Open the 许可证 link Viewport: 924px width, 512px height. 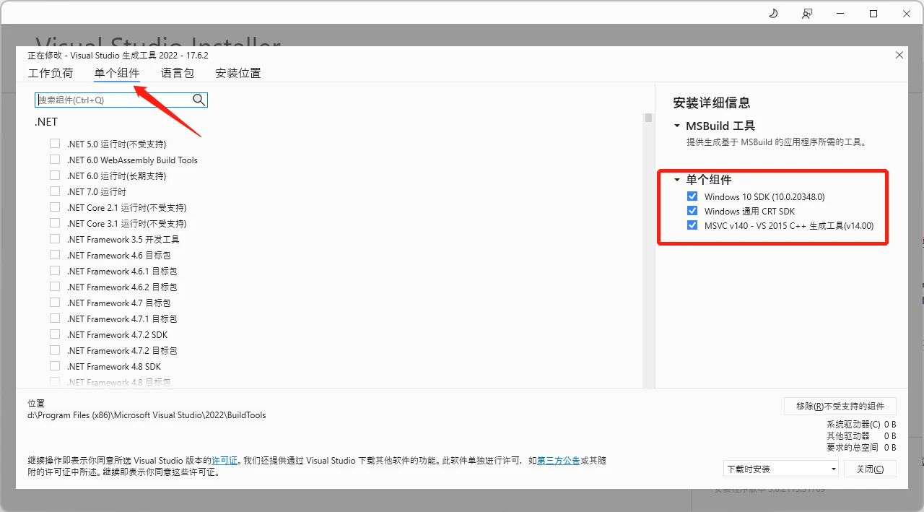(x=225, y=460)
